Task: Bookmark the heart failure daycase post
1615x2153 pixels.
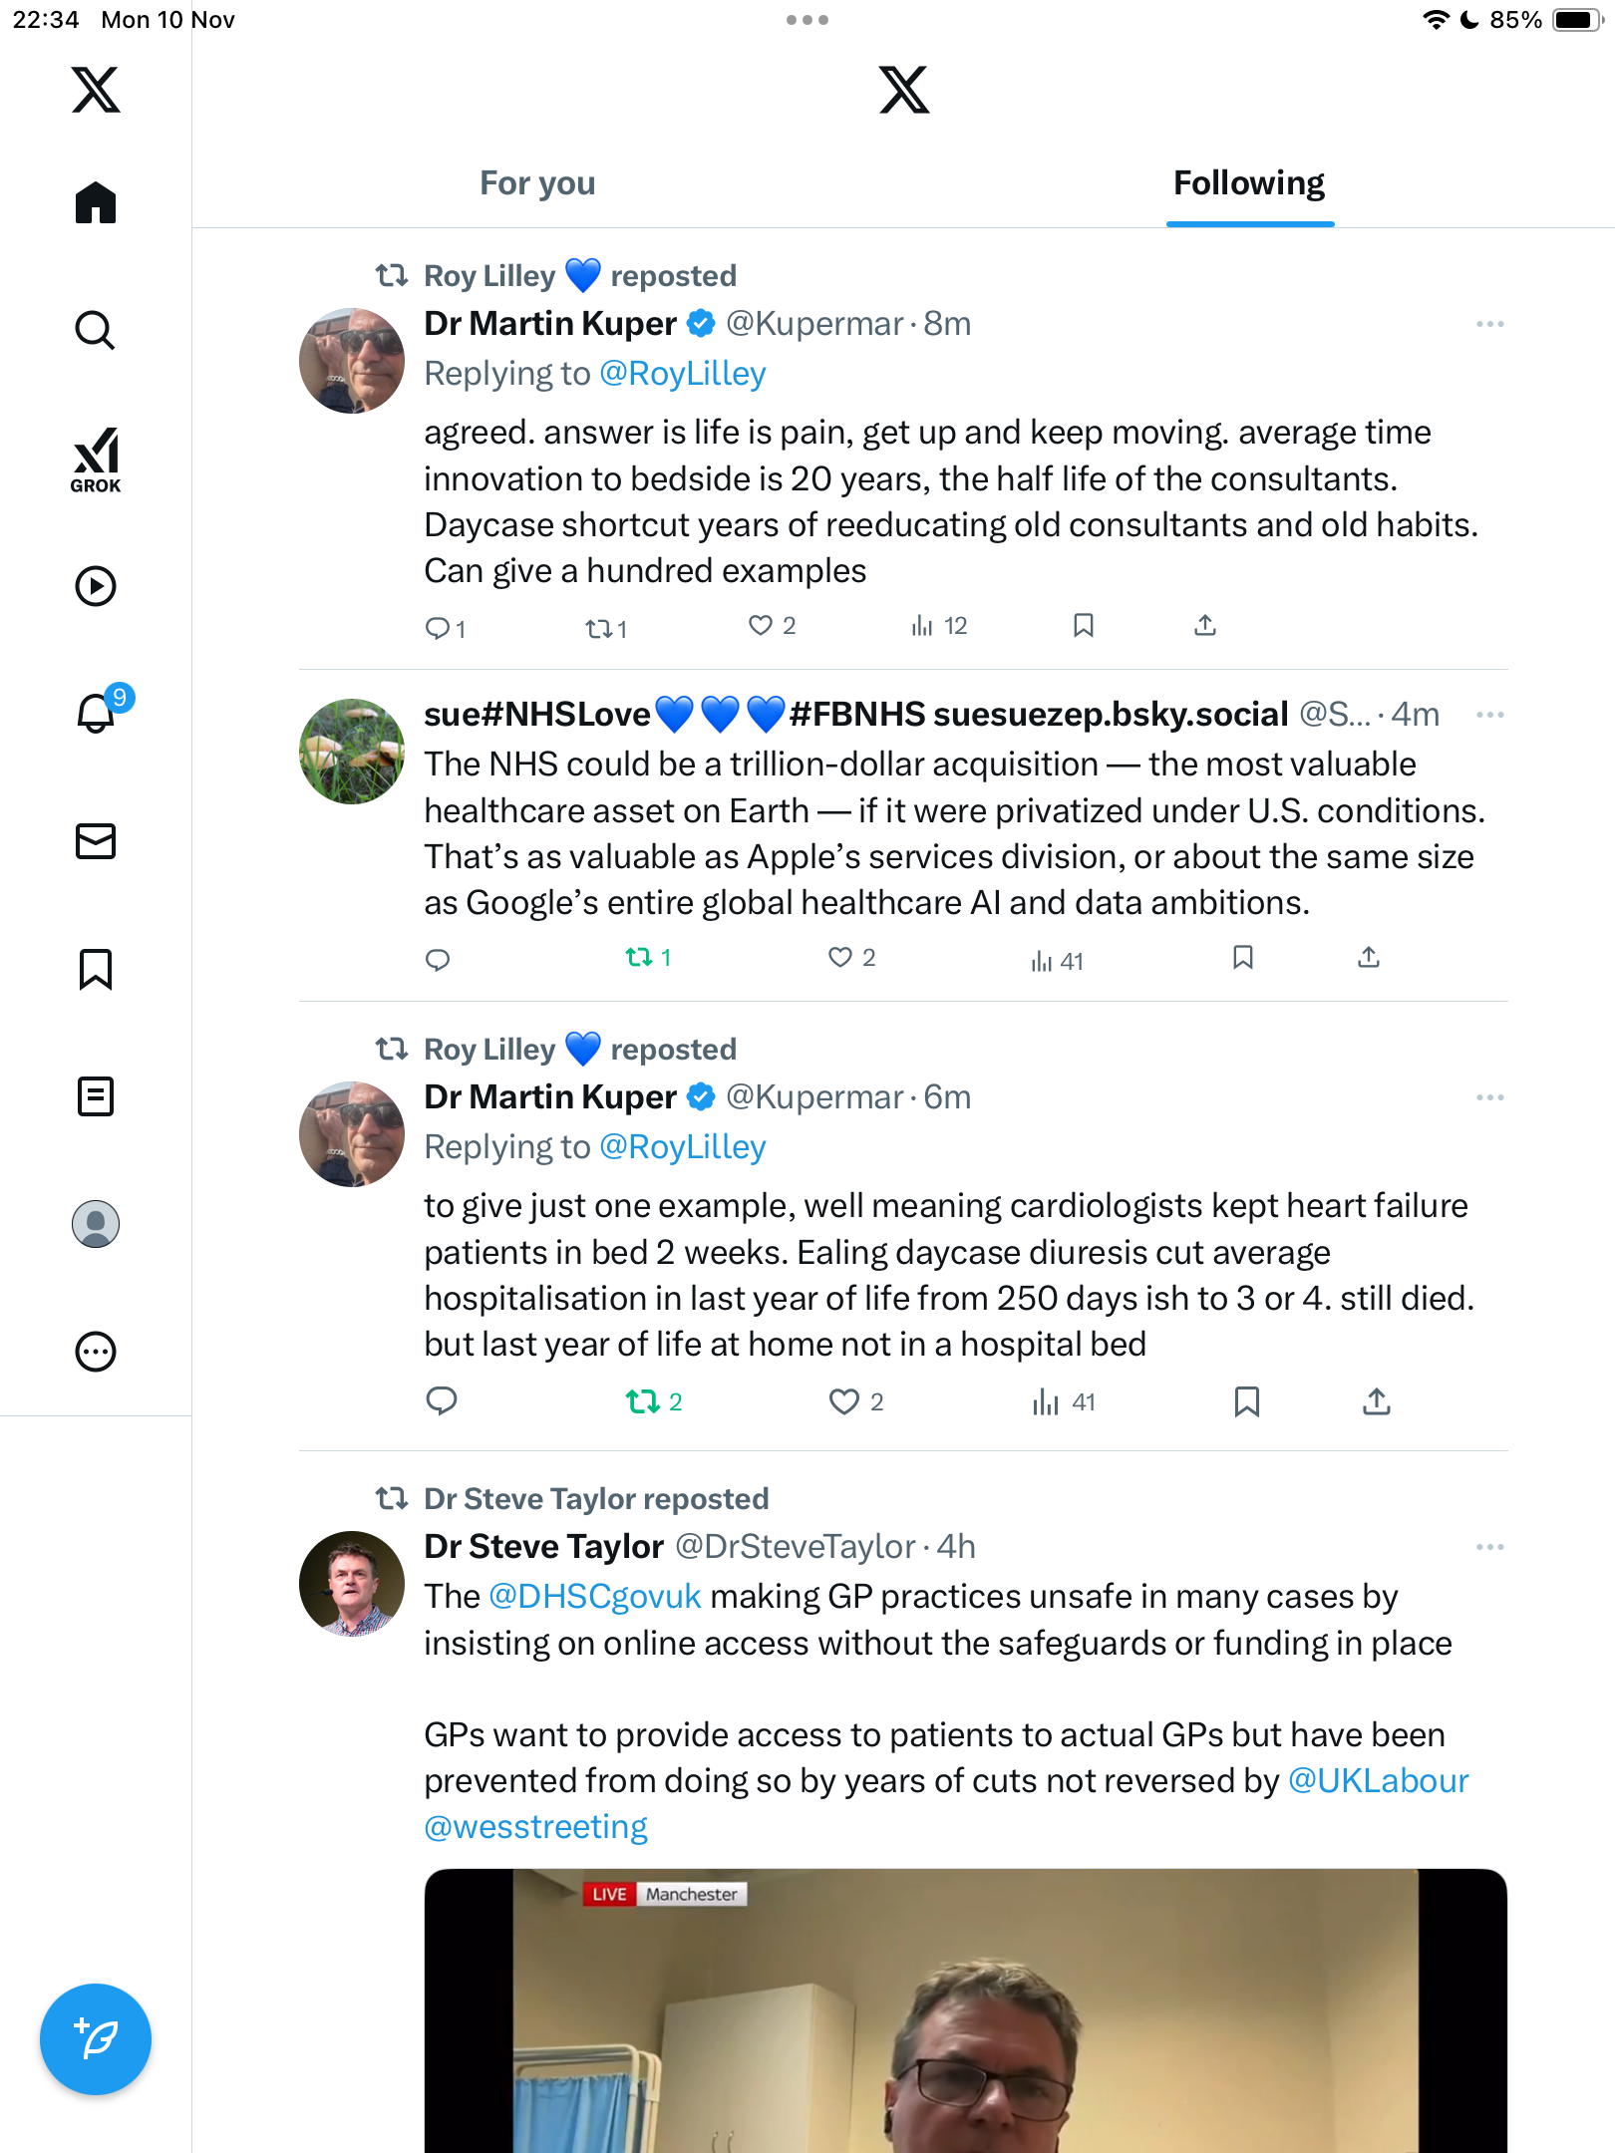Action: click(x=1246, y=1401)
